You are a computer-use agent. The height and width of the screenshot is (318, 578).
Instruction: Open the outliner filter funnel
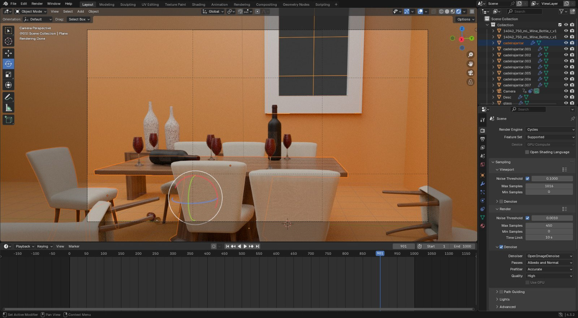561,12
